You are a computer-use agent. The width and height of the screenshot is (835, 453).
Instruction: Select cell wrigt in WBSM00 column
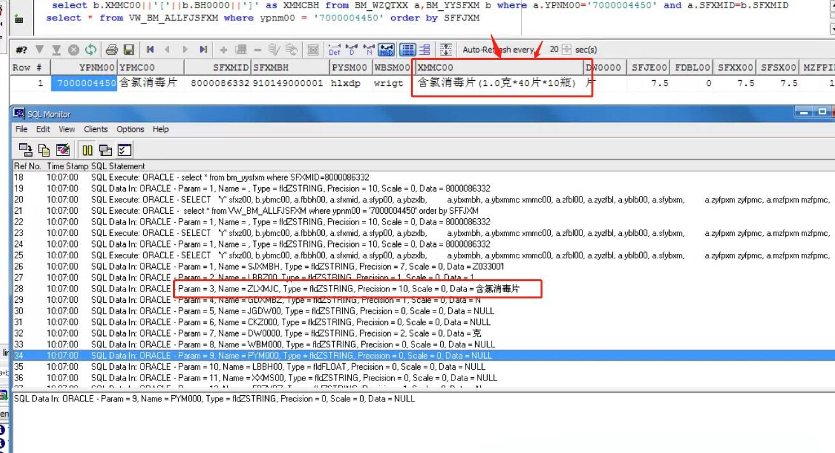coord(393,83)
